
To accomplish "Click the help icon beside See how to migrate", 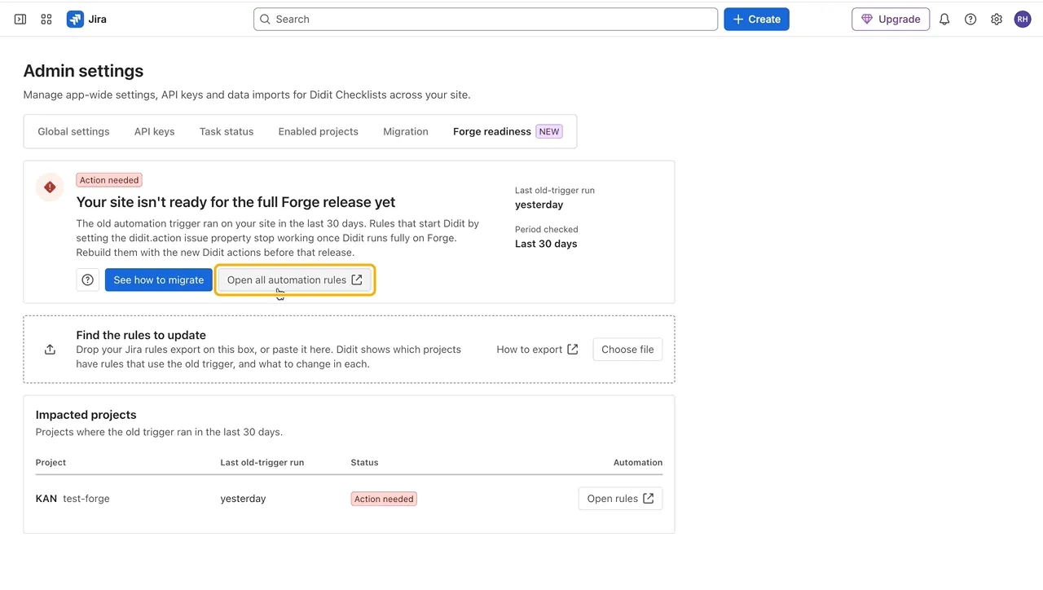I will coord(88,280).
